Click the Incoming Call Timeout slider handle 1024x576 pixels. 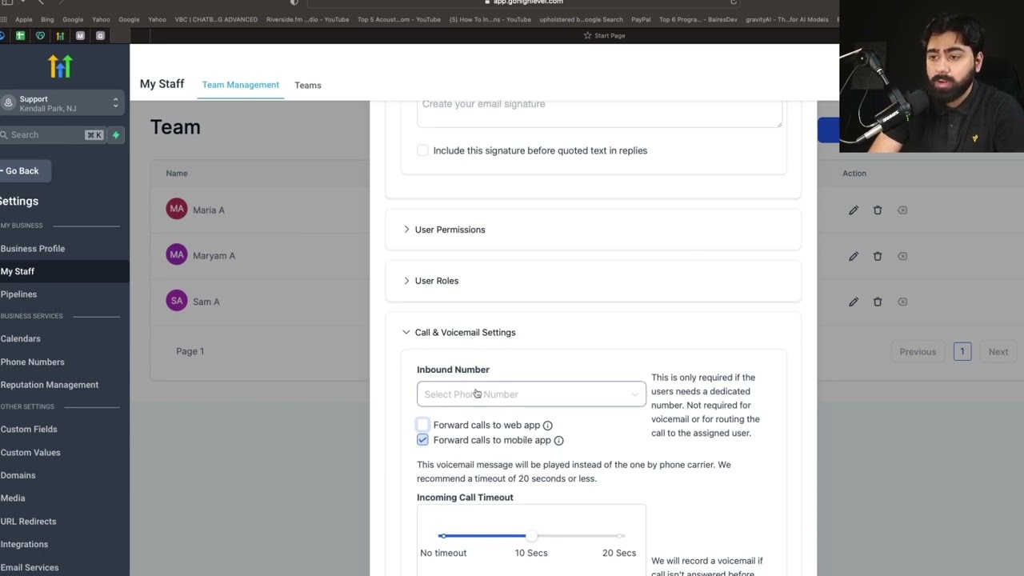531,536
